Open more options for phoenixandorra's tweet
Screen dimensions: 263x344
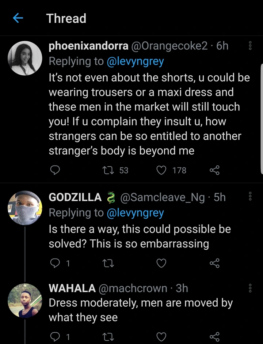point(250,46)
